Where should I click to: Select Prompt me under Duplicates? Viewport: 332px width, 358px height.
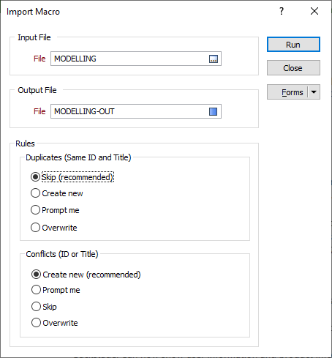pos(55,210)
